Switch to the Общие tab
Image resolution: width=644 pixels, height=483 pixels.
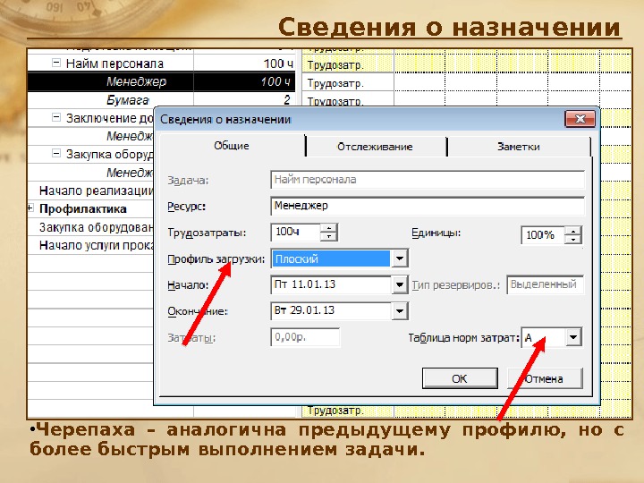point(232,146)
